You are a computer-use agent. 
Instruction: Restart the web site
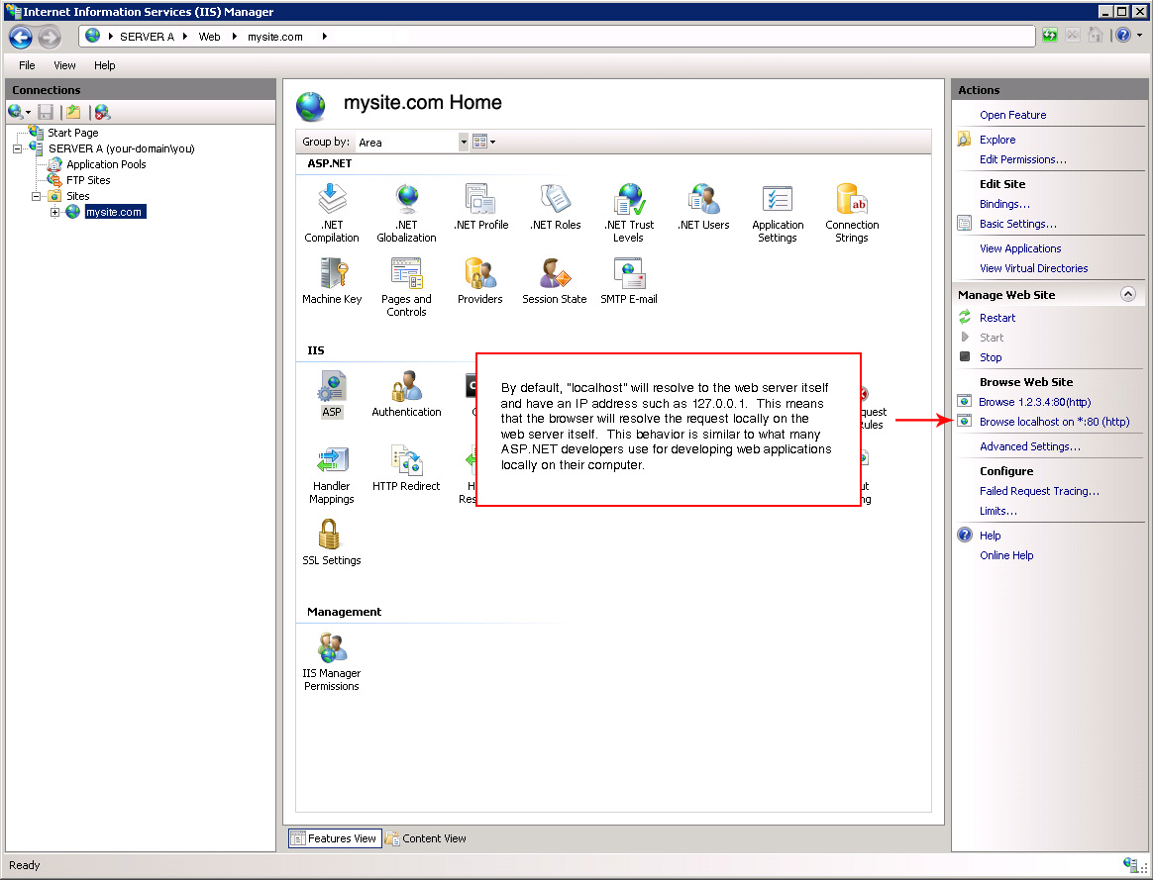click(997, 318)
